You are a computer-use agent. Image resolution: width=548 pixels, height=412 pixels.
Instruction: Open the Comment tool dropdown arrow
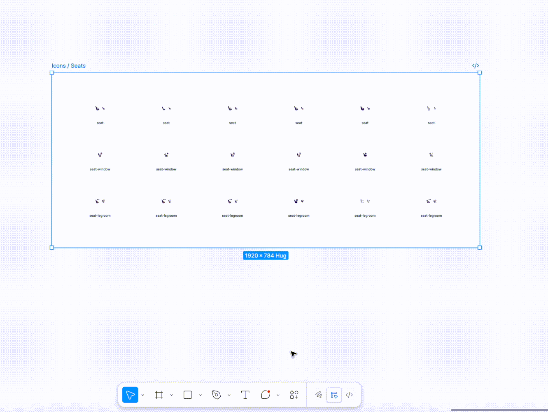pos(278,395)
